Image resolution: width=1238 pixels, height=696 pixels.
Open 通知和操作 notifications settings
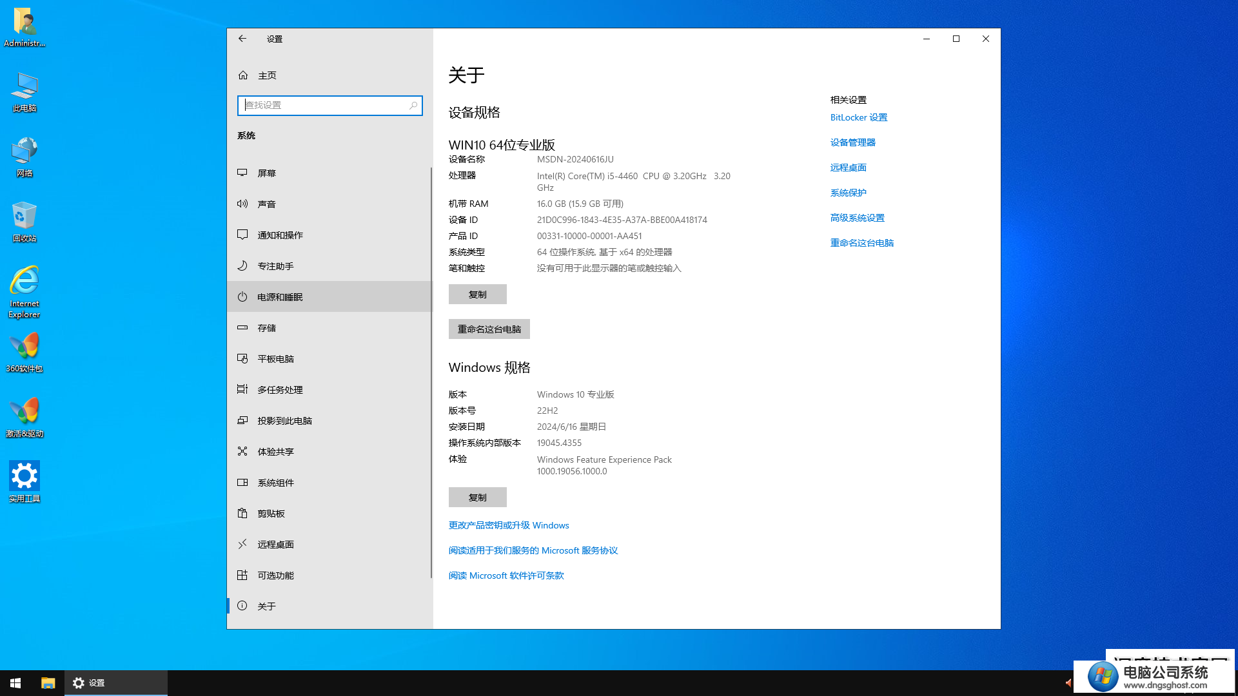(329, 235)
